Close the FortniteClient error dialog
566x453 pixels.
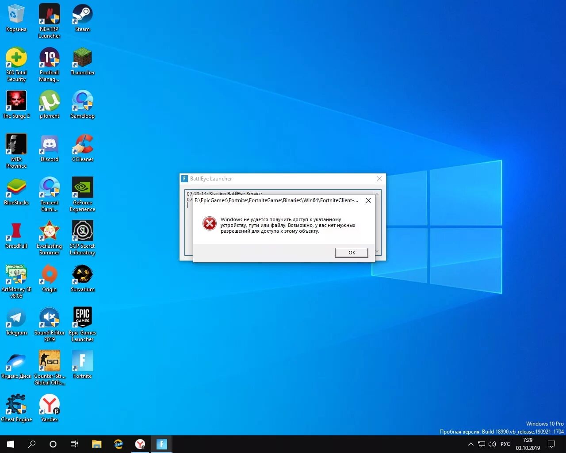pyautogui.click(x=368, y=200)
